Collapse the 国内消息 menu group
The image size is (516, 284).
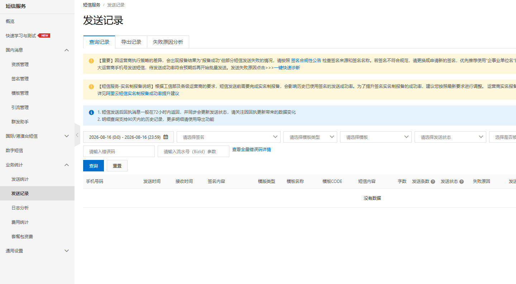pyautogui.click(x=67, y=50)
